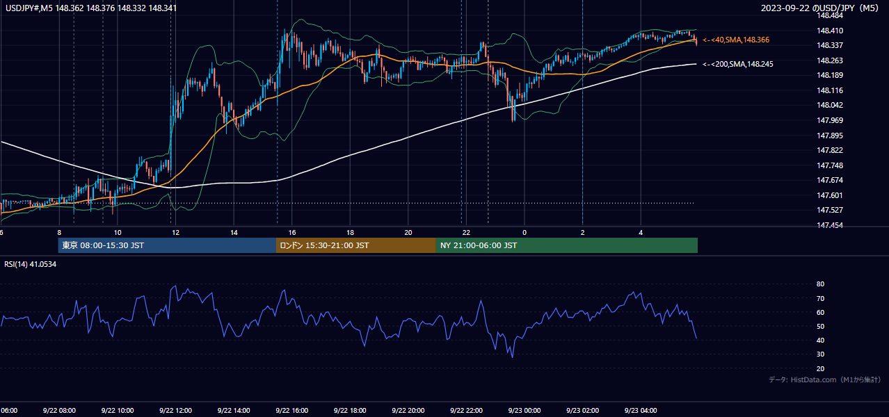Click RSI scale value 20
Image resolution: width=889 pixels, height=417 pixels.
pyautogui.click(x=821, y=368)
